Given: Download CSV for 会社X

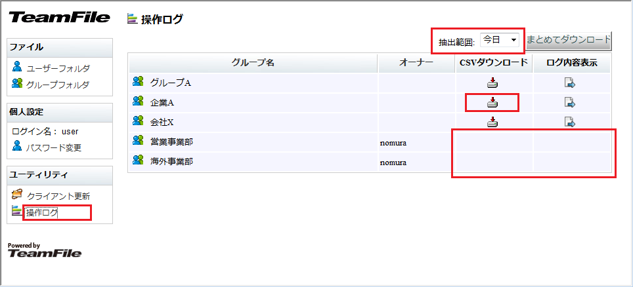Looking at the screenshot, I should (492, 122).
